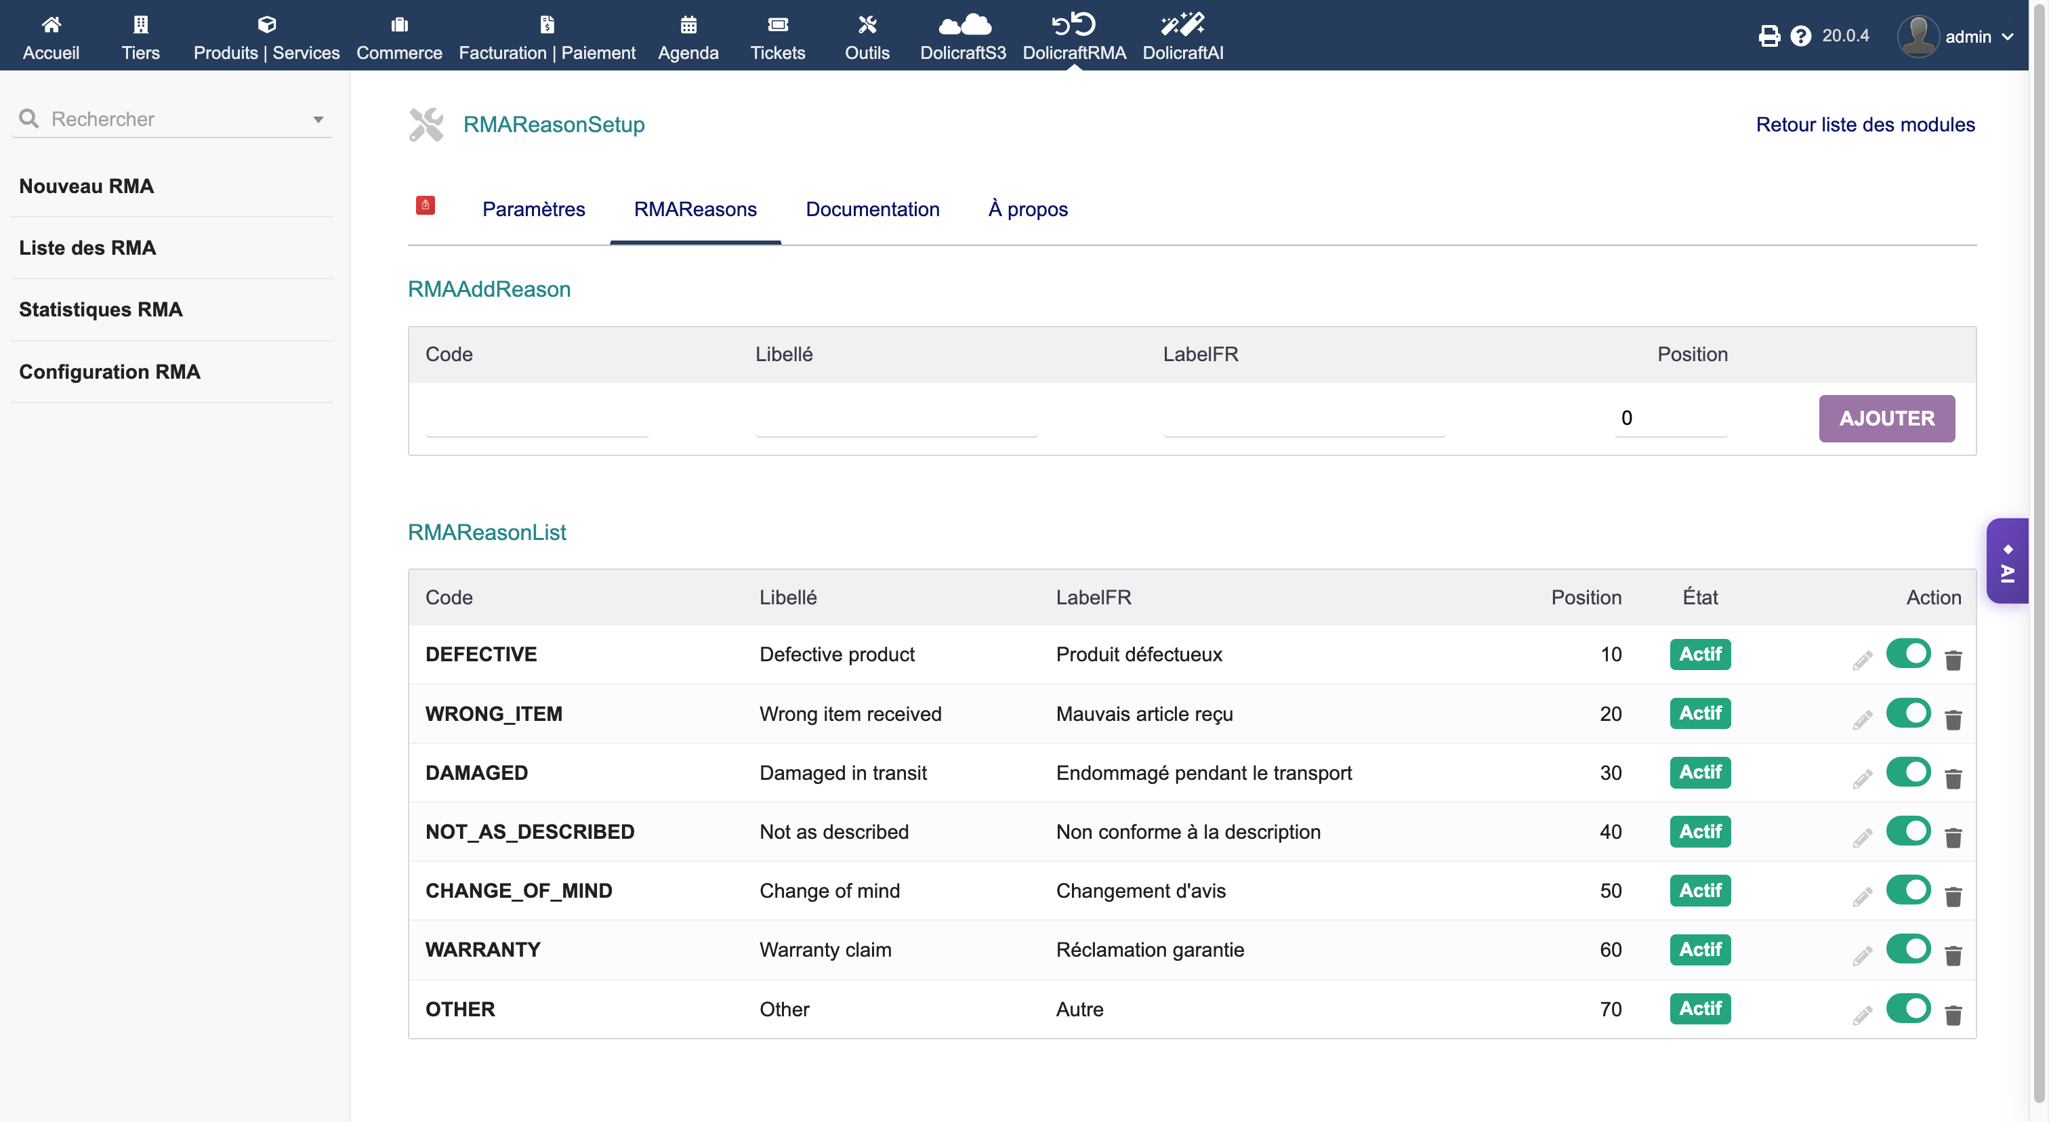The width and height of the screenshot is (2049, 1122).
Task: Expand the Rechercher search dropdown arrow
Action: pos(318,119)
